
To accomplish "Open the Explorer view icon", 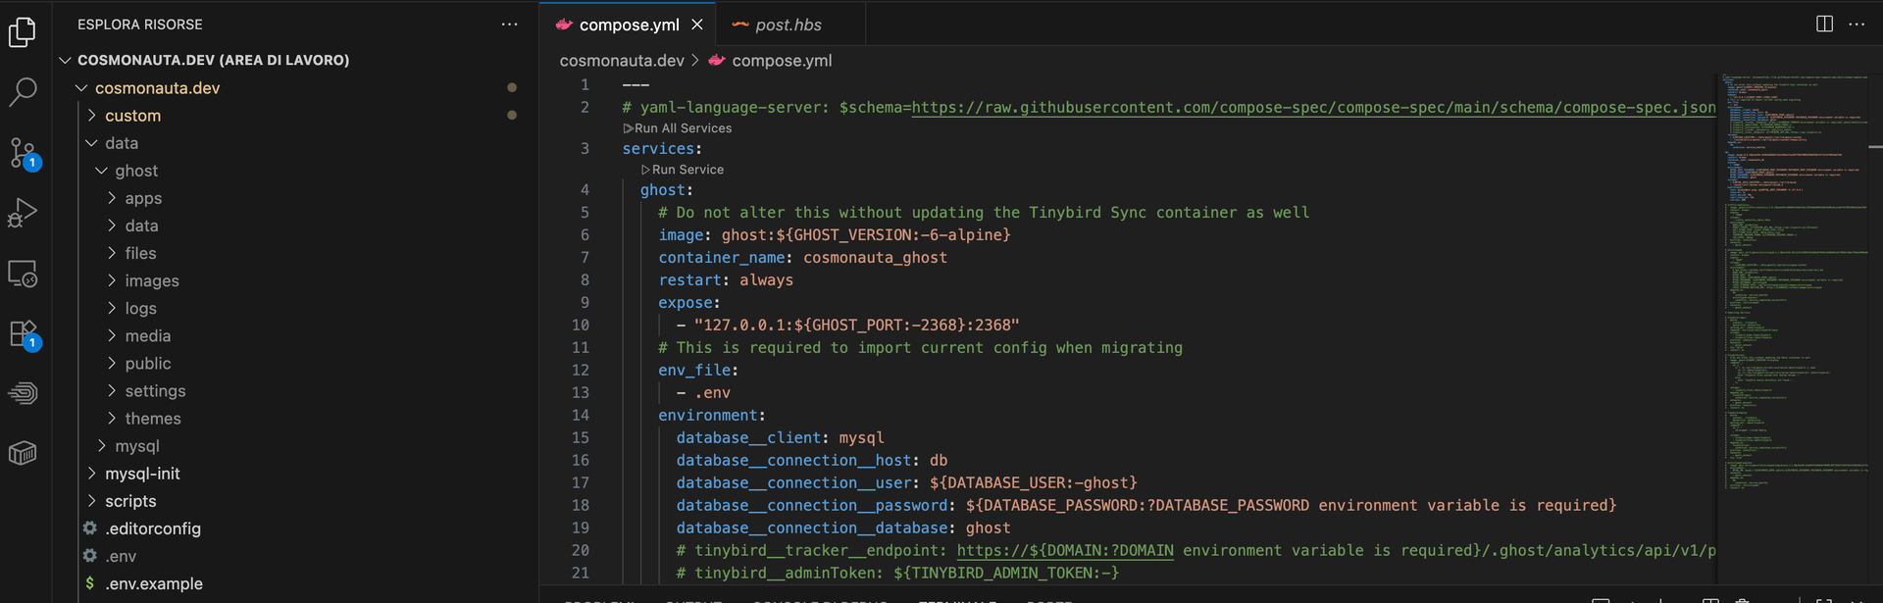I will click(23, 32).
